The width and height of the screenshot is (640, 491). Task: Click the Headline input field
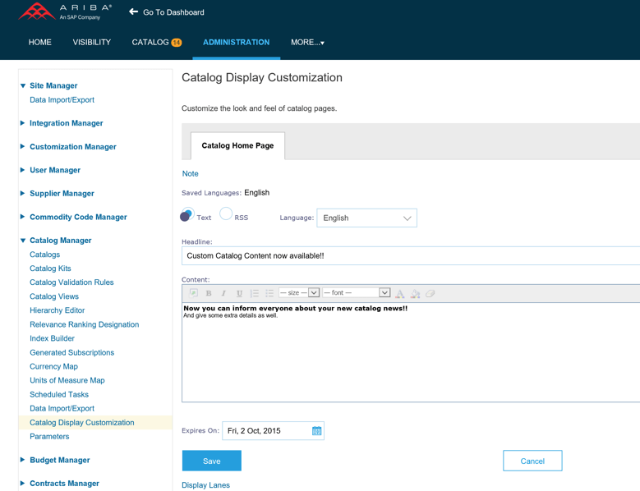411,255
